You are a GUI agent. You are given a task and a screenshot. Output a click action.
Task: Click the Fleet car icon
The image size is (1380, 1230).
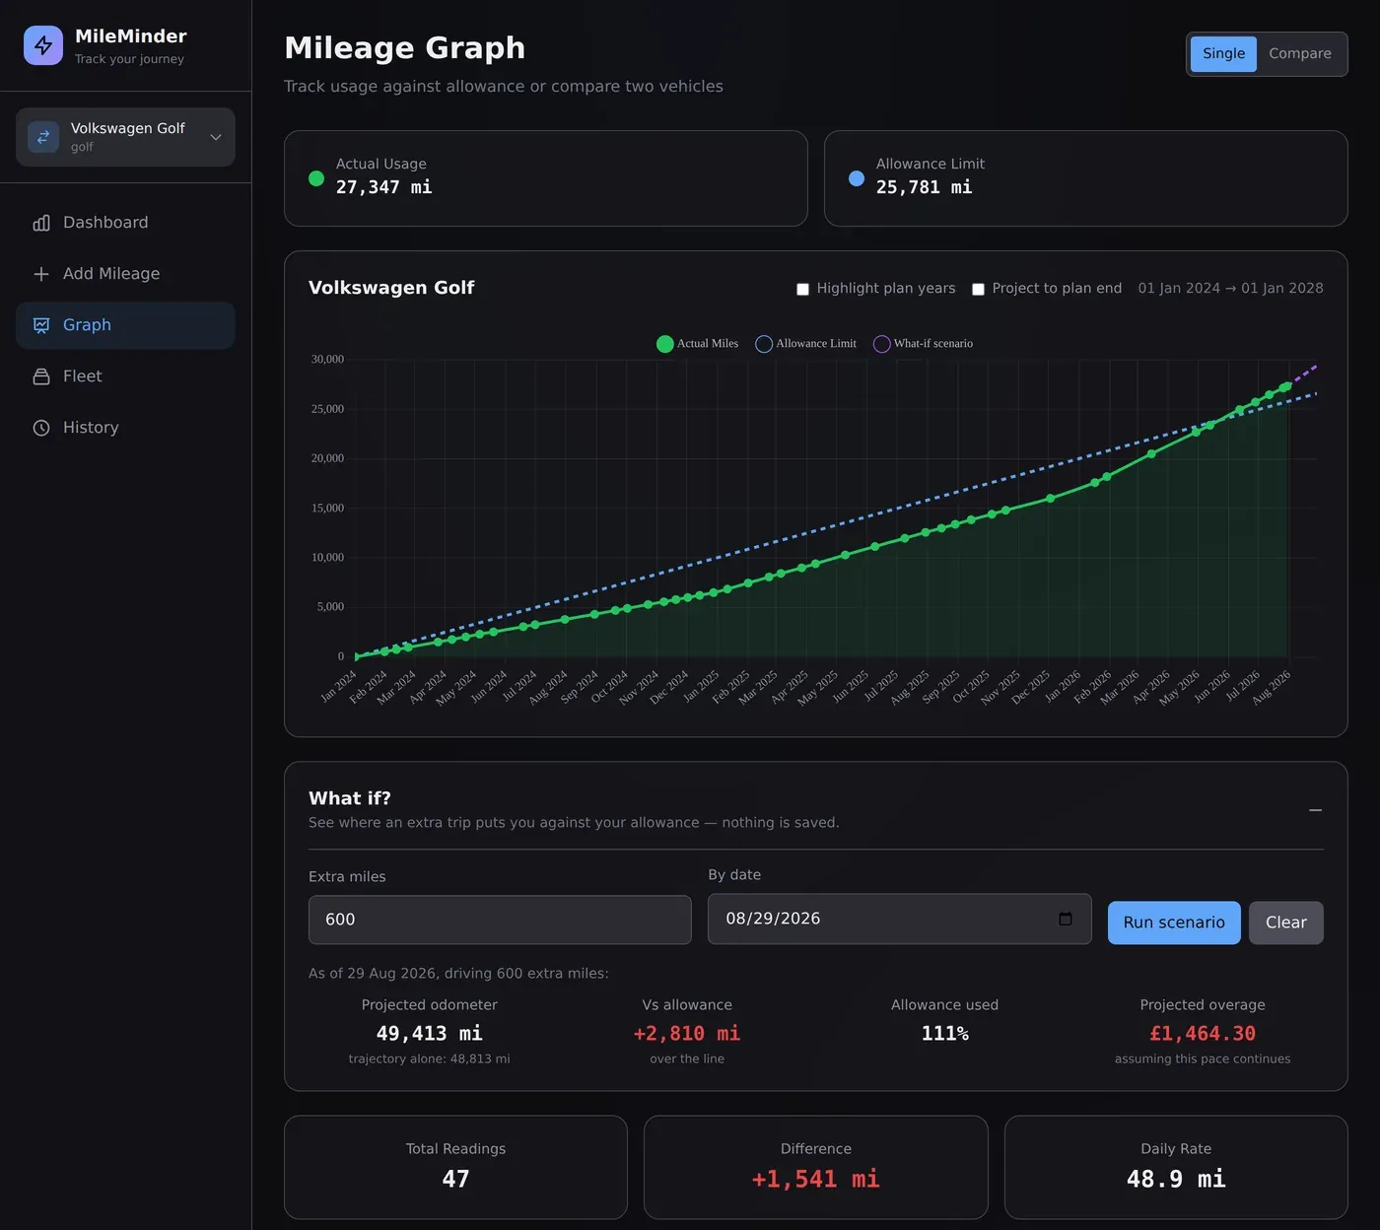click(41, 376)
